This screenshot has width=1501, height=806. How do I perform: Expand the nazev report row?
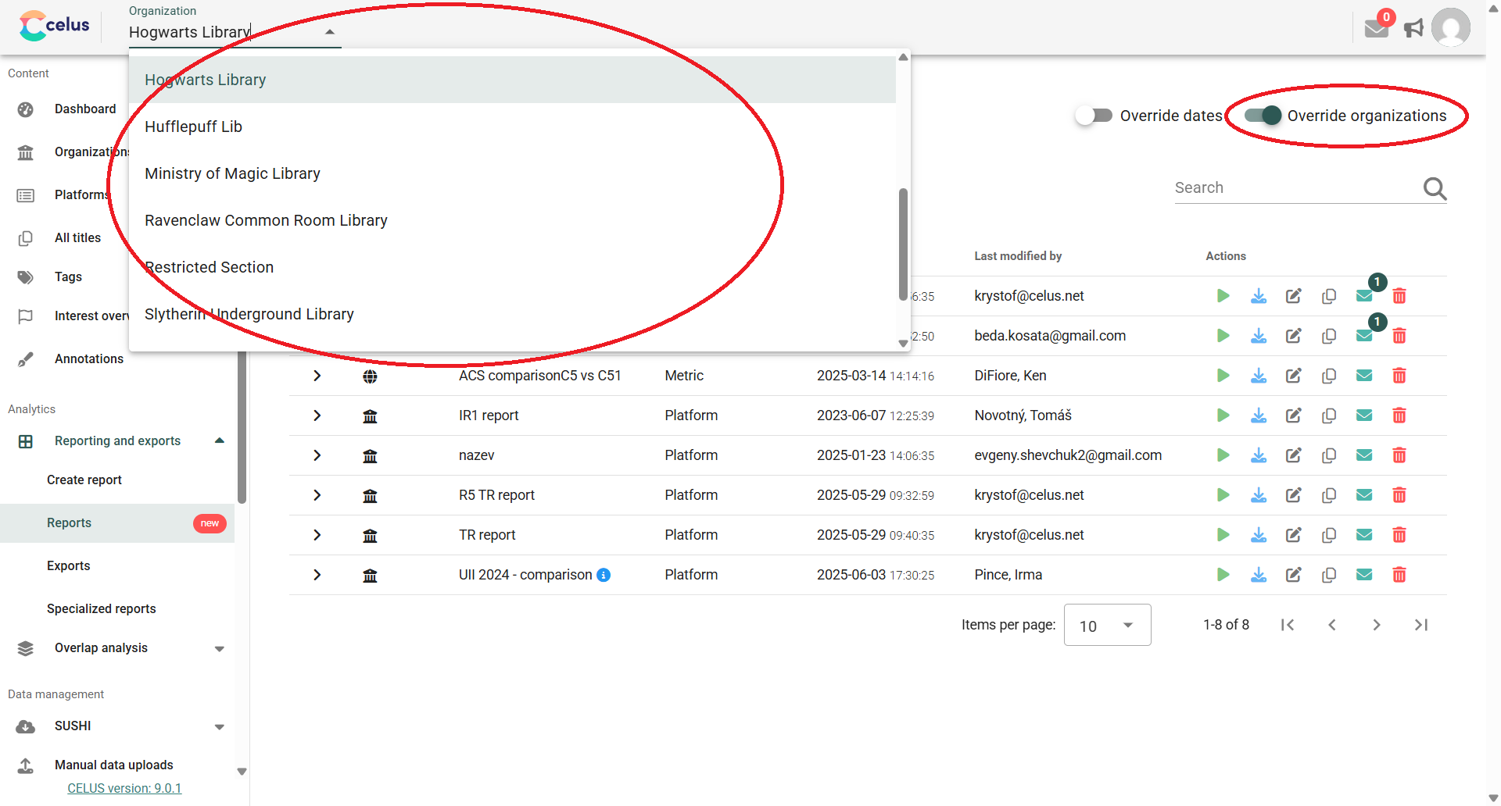click(x=317, y=455)
